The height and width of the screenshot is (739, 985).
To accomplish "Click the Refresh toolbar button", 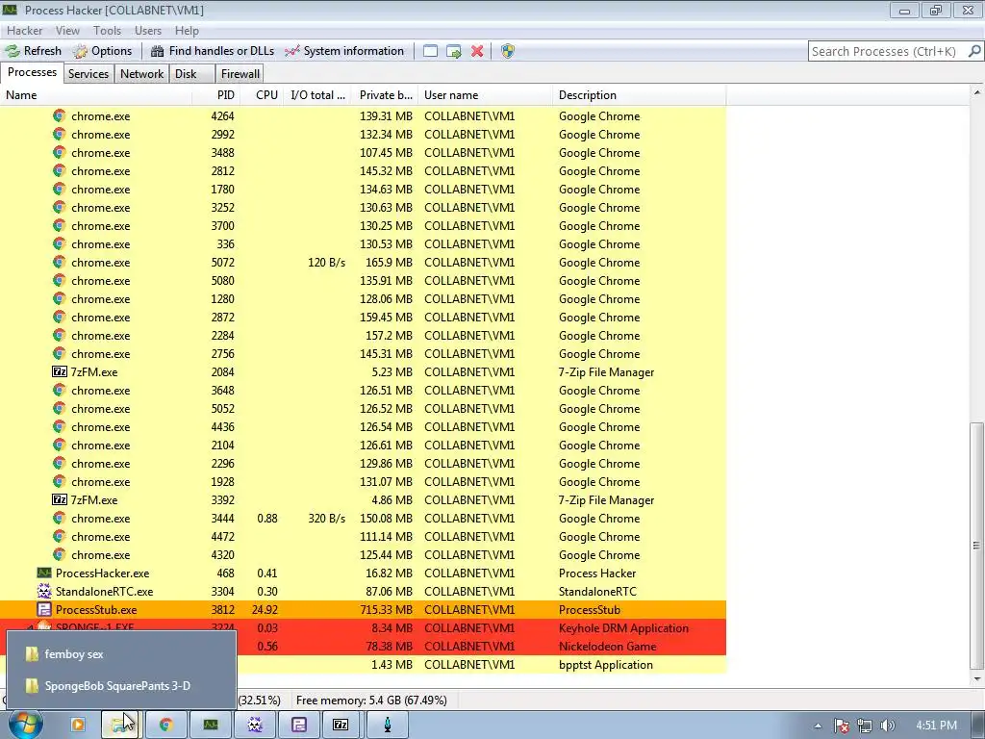I will click(34, 51).
